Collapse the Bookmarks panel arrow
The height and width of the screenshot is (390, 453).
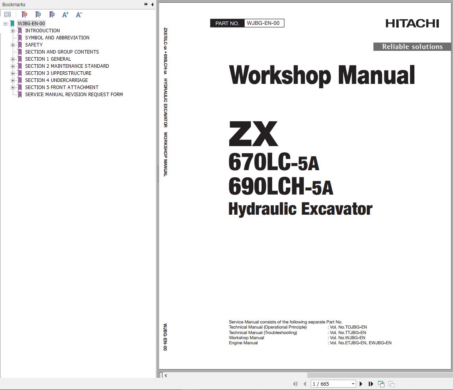point(152,4)
